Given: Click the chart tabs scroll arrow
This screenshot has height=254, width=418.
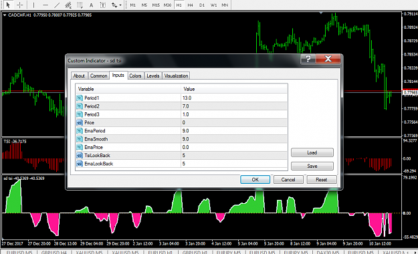Looking at the screenshot, I should pyautogui.click(x=415, y=252).
